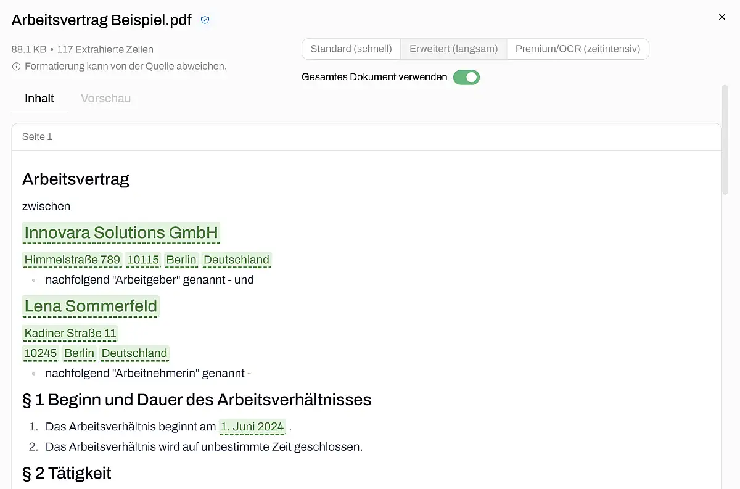Click the Seite 1 page header
The width and height of the screenshot is (740, 489).
point(38,137)
